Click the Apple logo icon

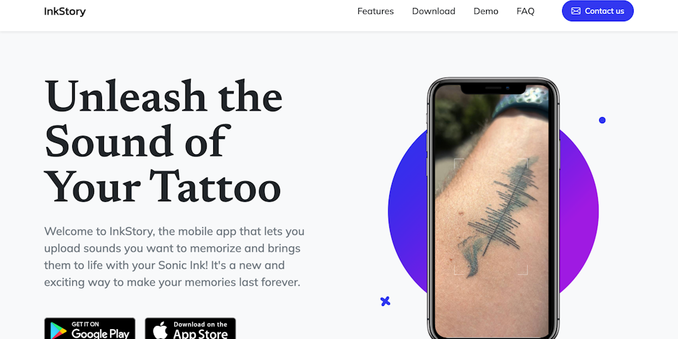(x=160, y=330)
